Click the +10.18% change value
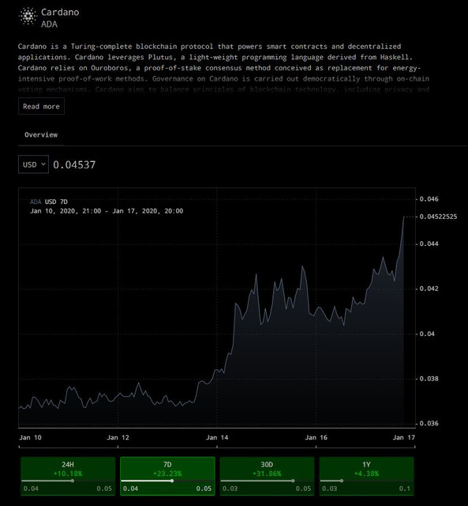 (68, 474)
